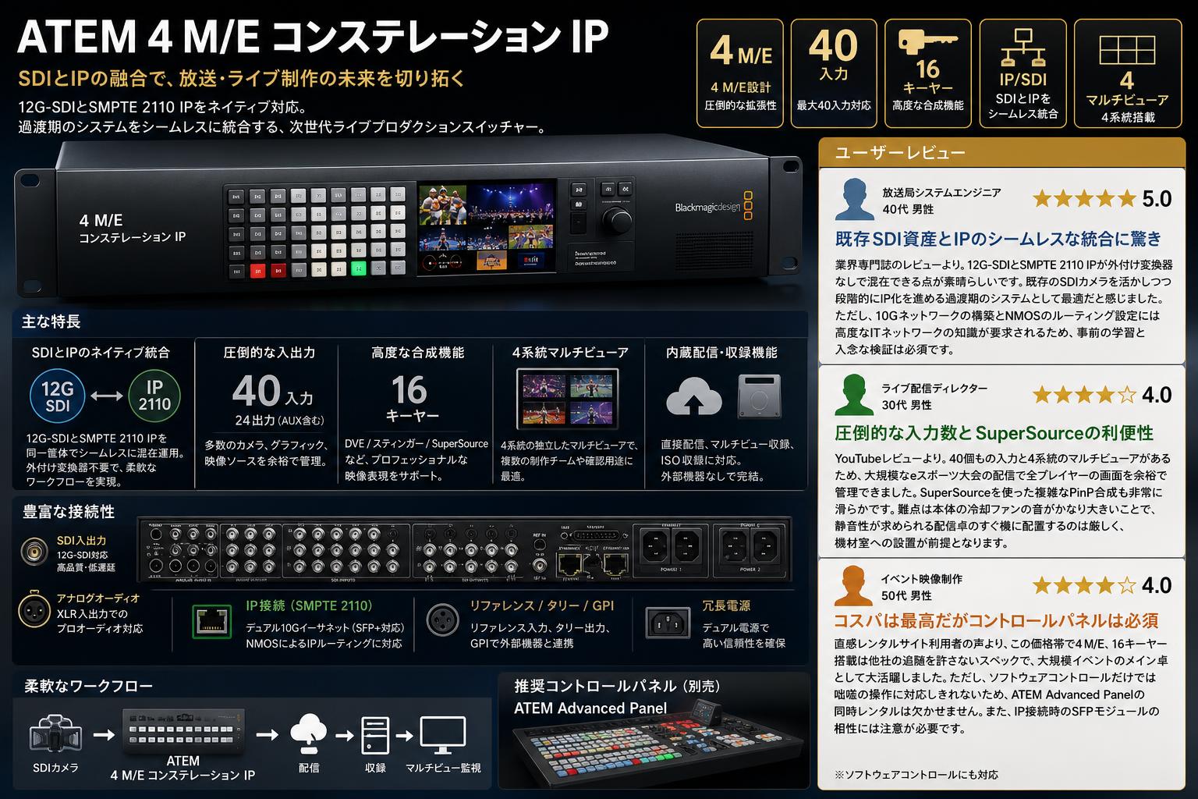Select the 主な特長 section heading
This screenshot has width=1198, height=799.
(x=51, y=321)
